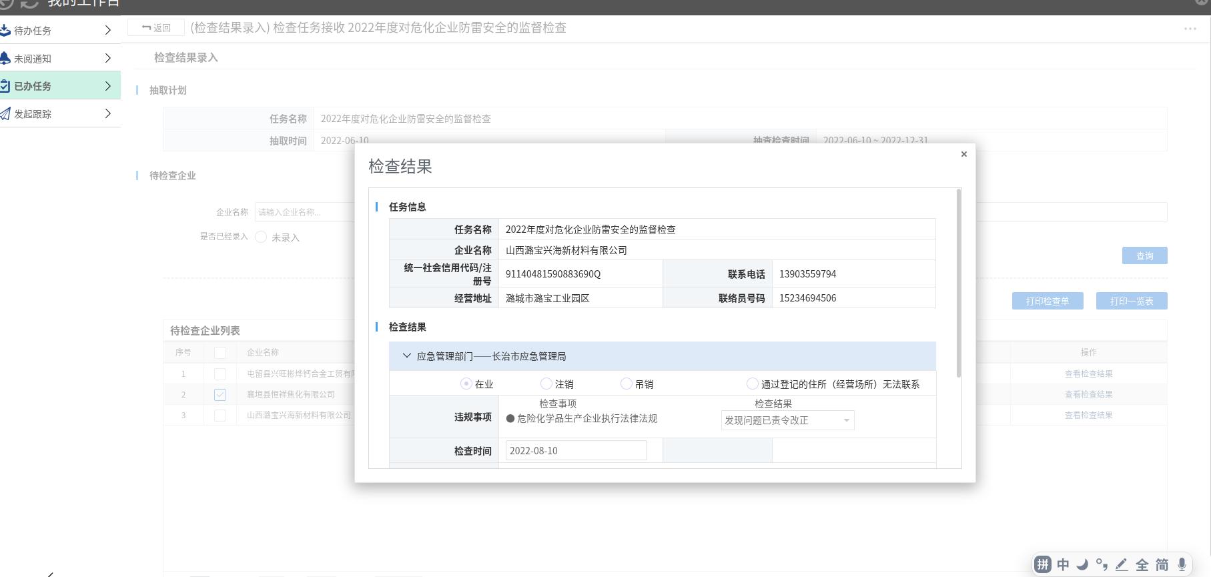The image size is (1211, 577).
Task: Open 查看检查结果 link for row 2
Action: (x=1088, y=394)
